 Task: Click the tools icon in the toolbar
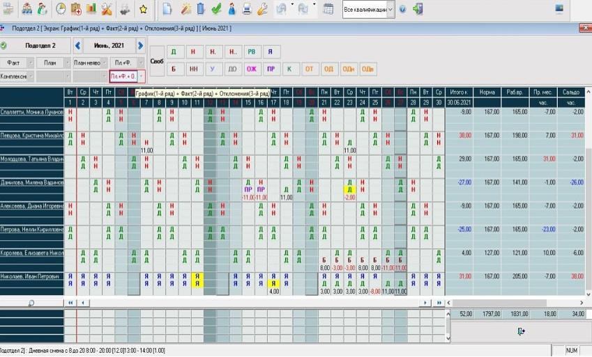[107, 9]
